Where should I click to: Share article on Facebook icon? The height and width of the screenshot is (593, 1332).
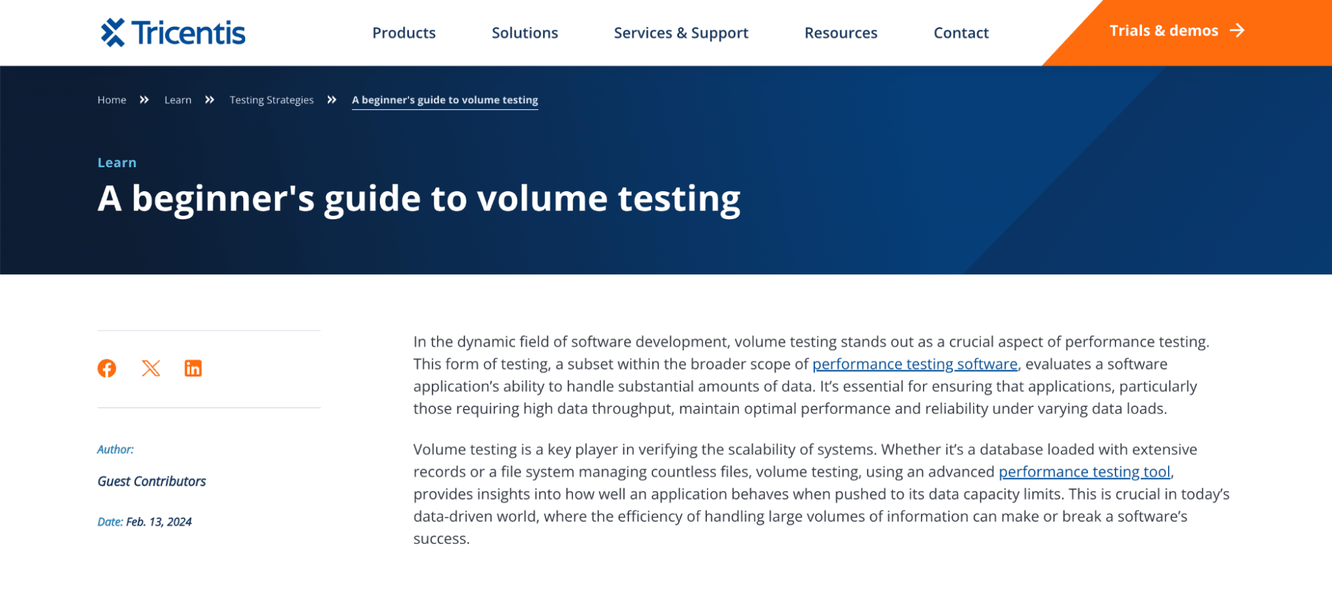(107, 368)
